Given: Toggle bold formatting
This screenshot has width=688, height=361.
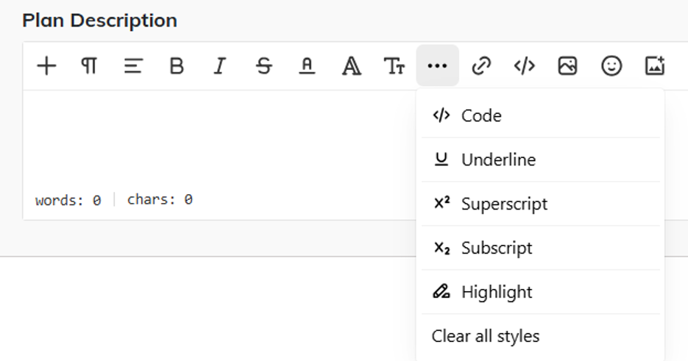Looking at the screenshot, I should [177, 66].
